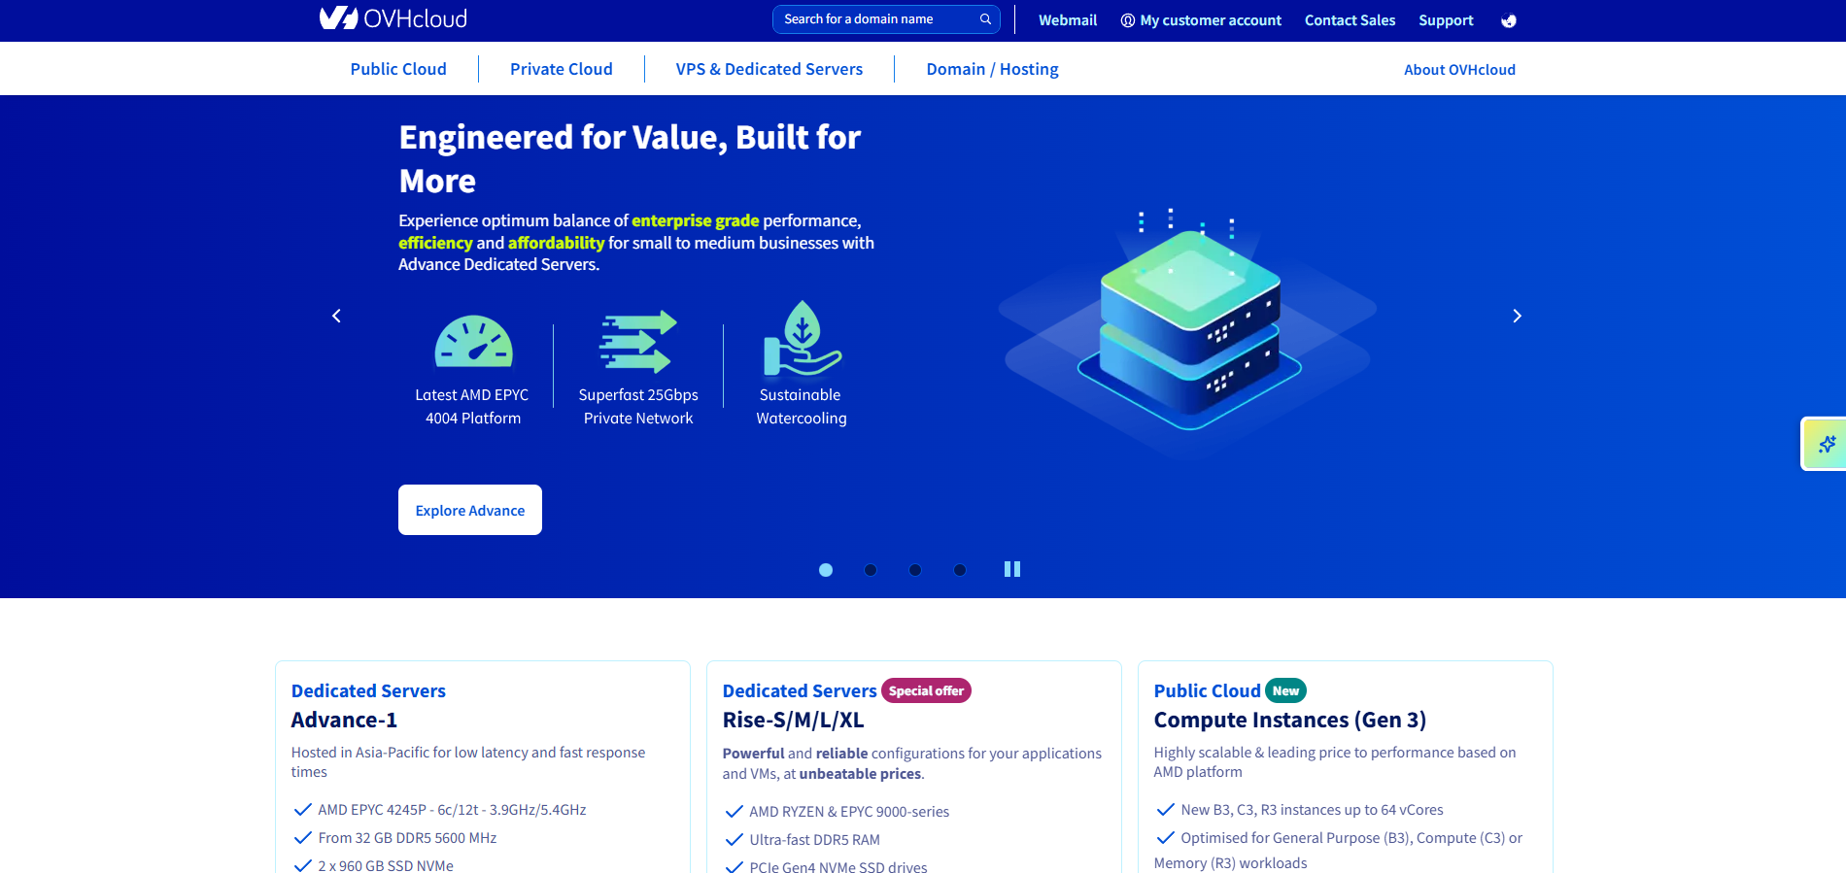Click the Advance-1 card title
Image resolution: width=1846 pixels, height=873 pixels.
point(344,720)
